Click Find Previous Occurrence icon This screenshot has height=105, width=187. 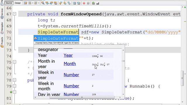coord(47,3)
